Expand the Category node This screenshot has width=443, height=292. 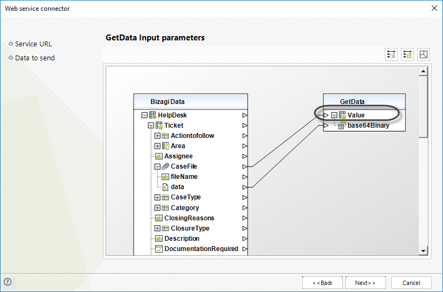(x=157, y=208)
